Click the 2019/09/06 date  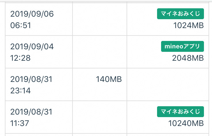pos(32,14)
